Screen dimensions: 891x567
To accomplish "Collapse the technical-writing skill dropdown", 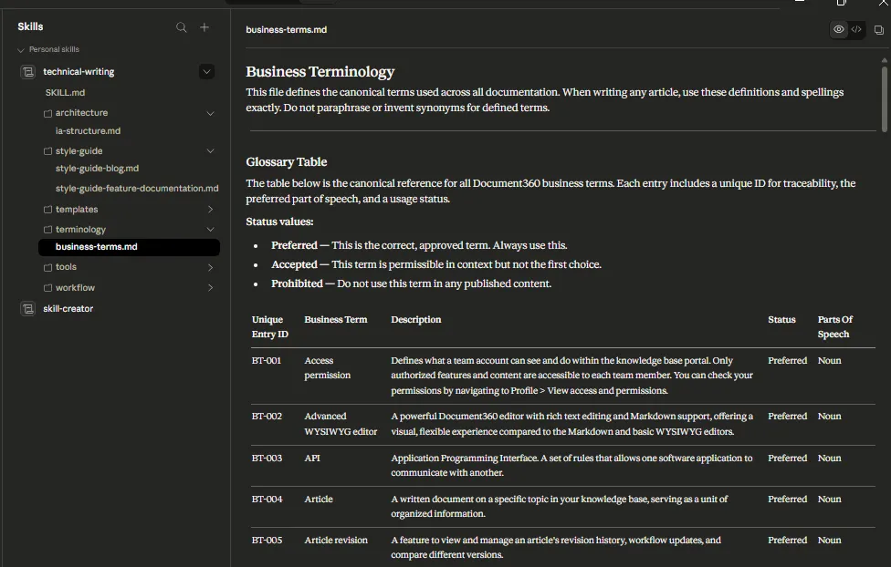I will (206, 72).
